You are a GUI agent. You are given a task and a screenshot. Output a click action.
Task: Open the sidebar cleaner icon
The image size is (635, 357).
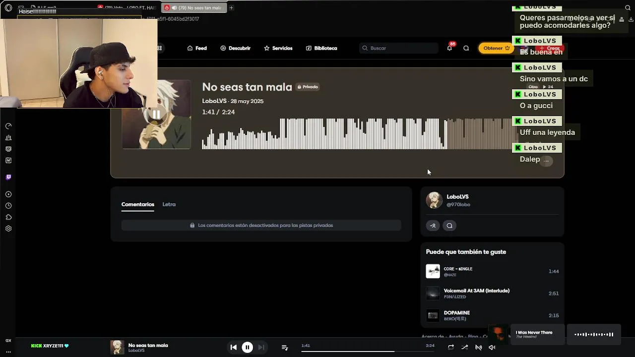point(8,138)
